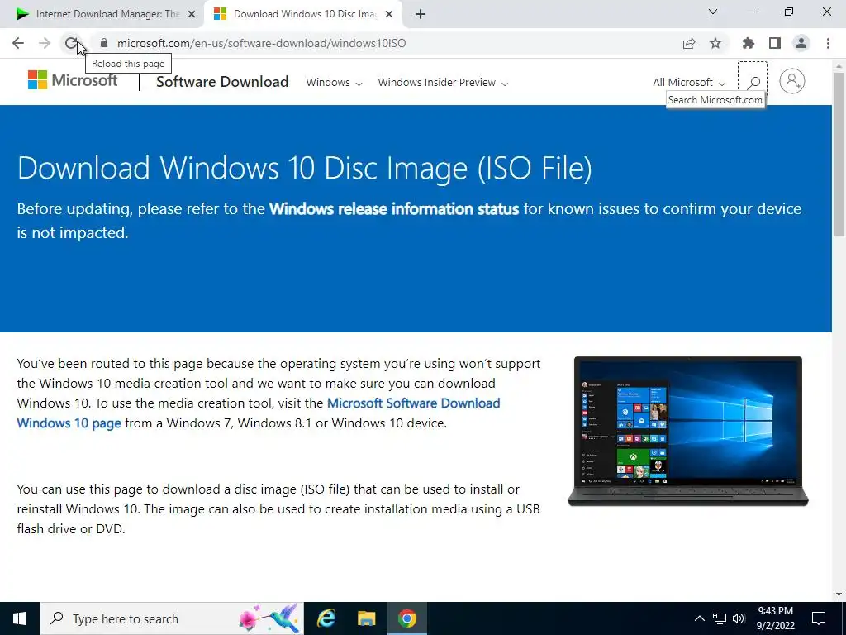Close the Internet Download Manager tab
The image size is (846, 635).
point(192,14)
